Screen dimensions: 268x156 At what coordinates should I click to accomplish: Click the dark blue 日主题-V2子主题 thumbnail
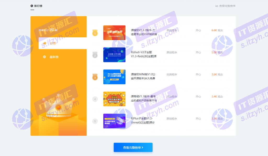click(114, 55)
